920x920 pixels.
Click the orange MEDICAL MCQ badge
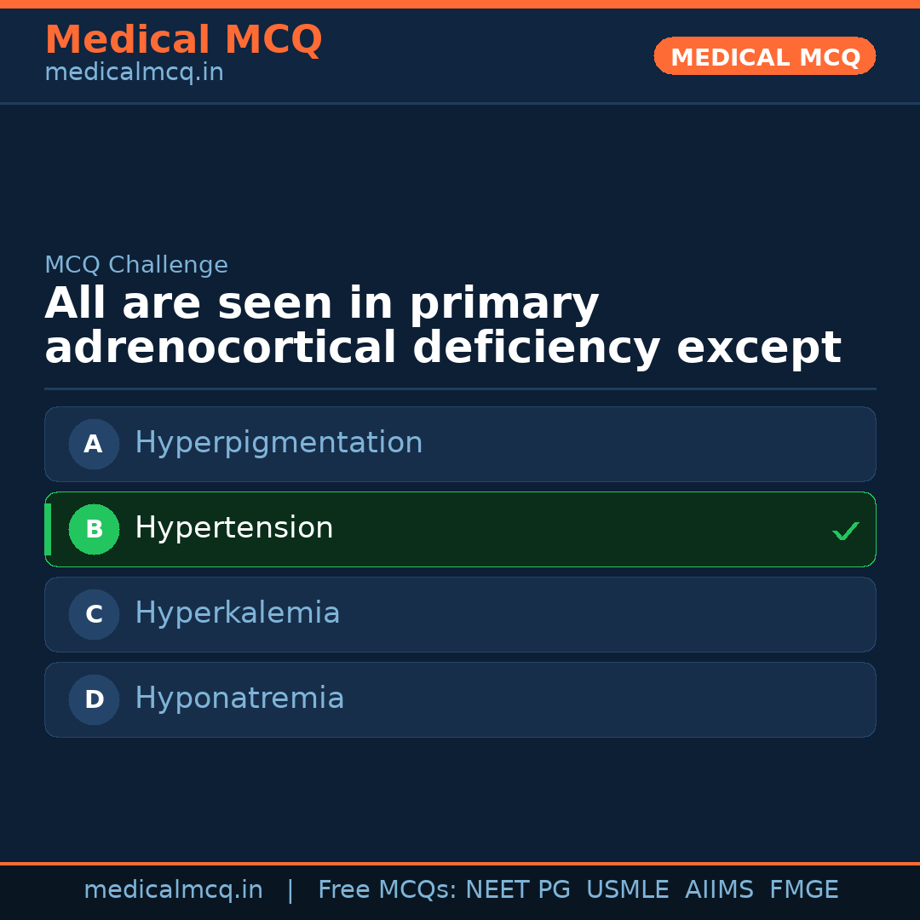click(x=764, y=56)
